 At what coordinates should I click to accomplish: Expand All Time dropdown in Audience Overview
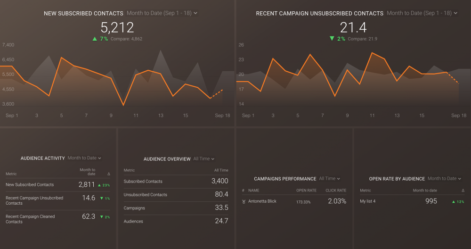(x=203, y=159)
